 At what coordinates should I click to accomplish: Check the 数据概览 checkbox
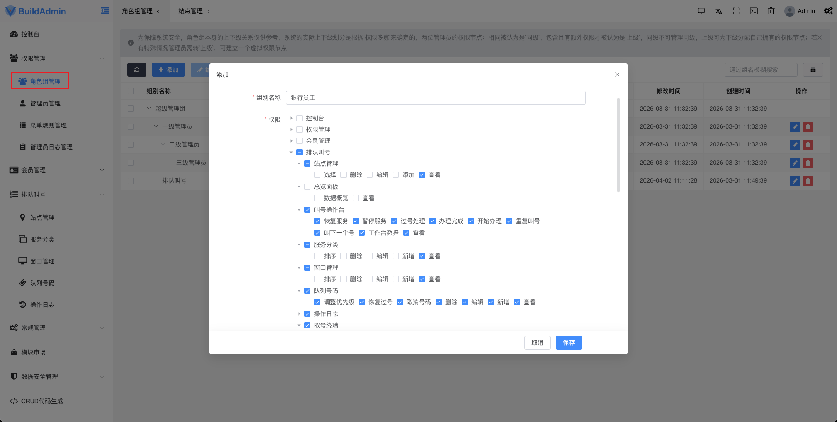(317, 198)
